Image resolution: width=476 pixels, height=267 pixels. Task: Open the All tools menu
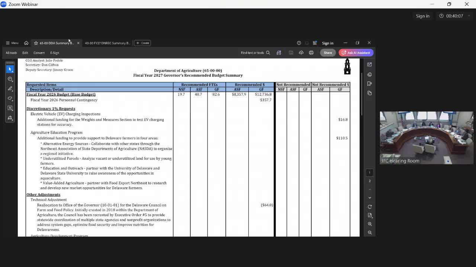[11, 53]
